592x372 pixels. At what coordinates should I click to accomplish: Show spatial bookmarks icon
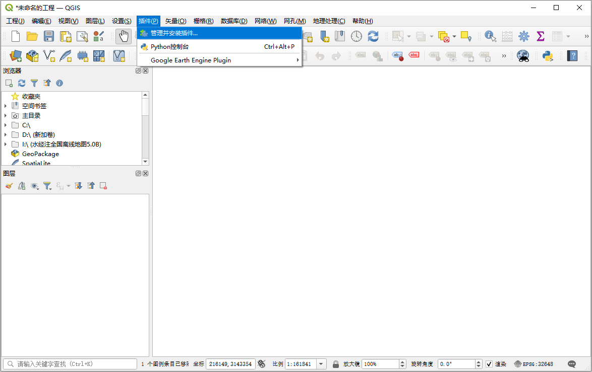(340, 36)
